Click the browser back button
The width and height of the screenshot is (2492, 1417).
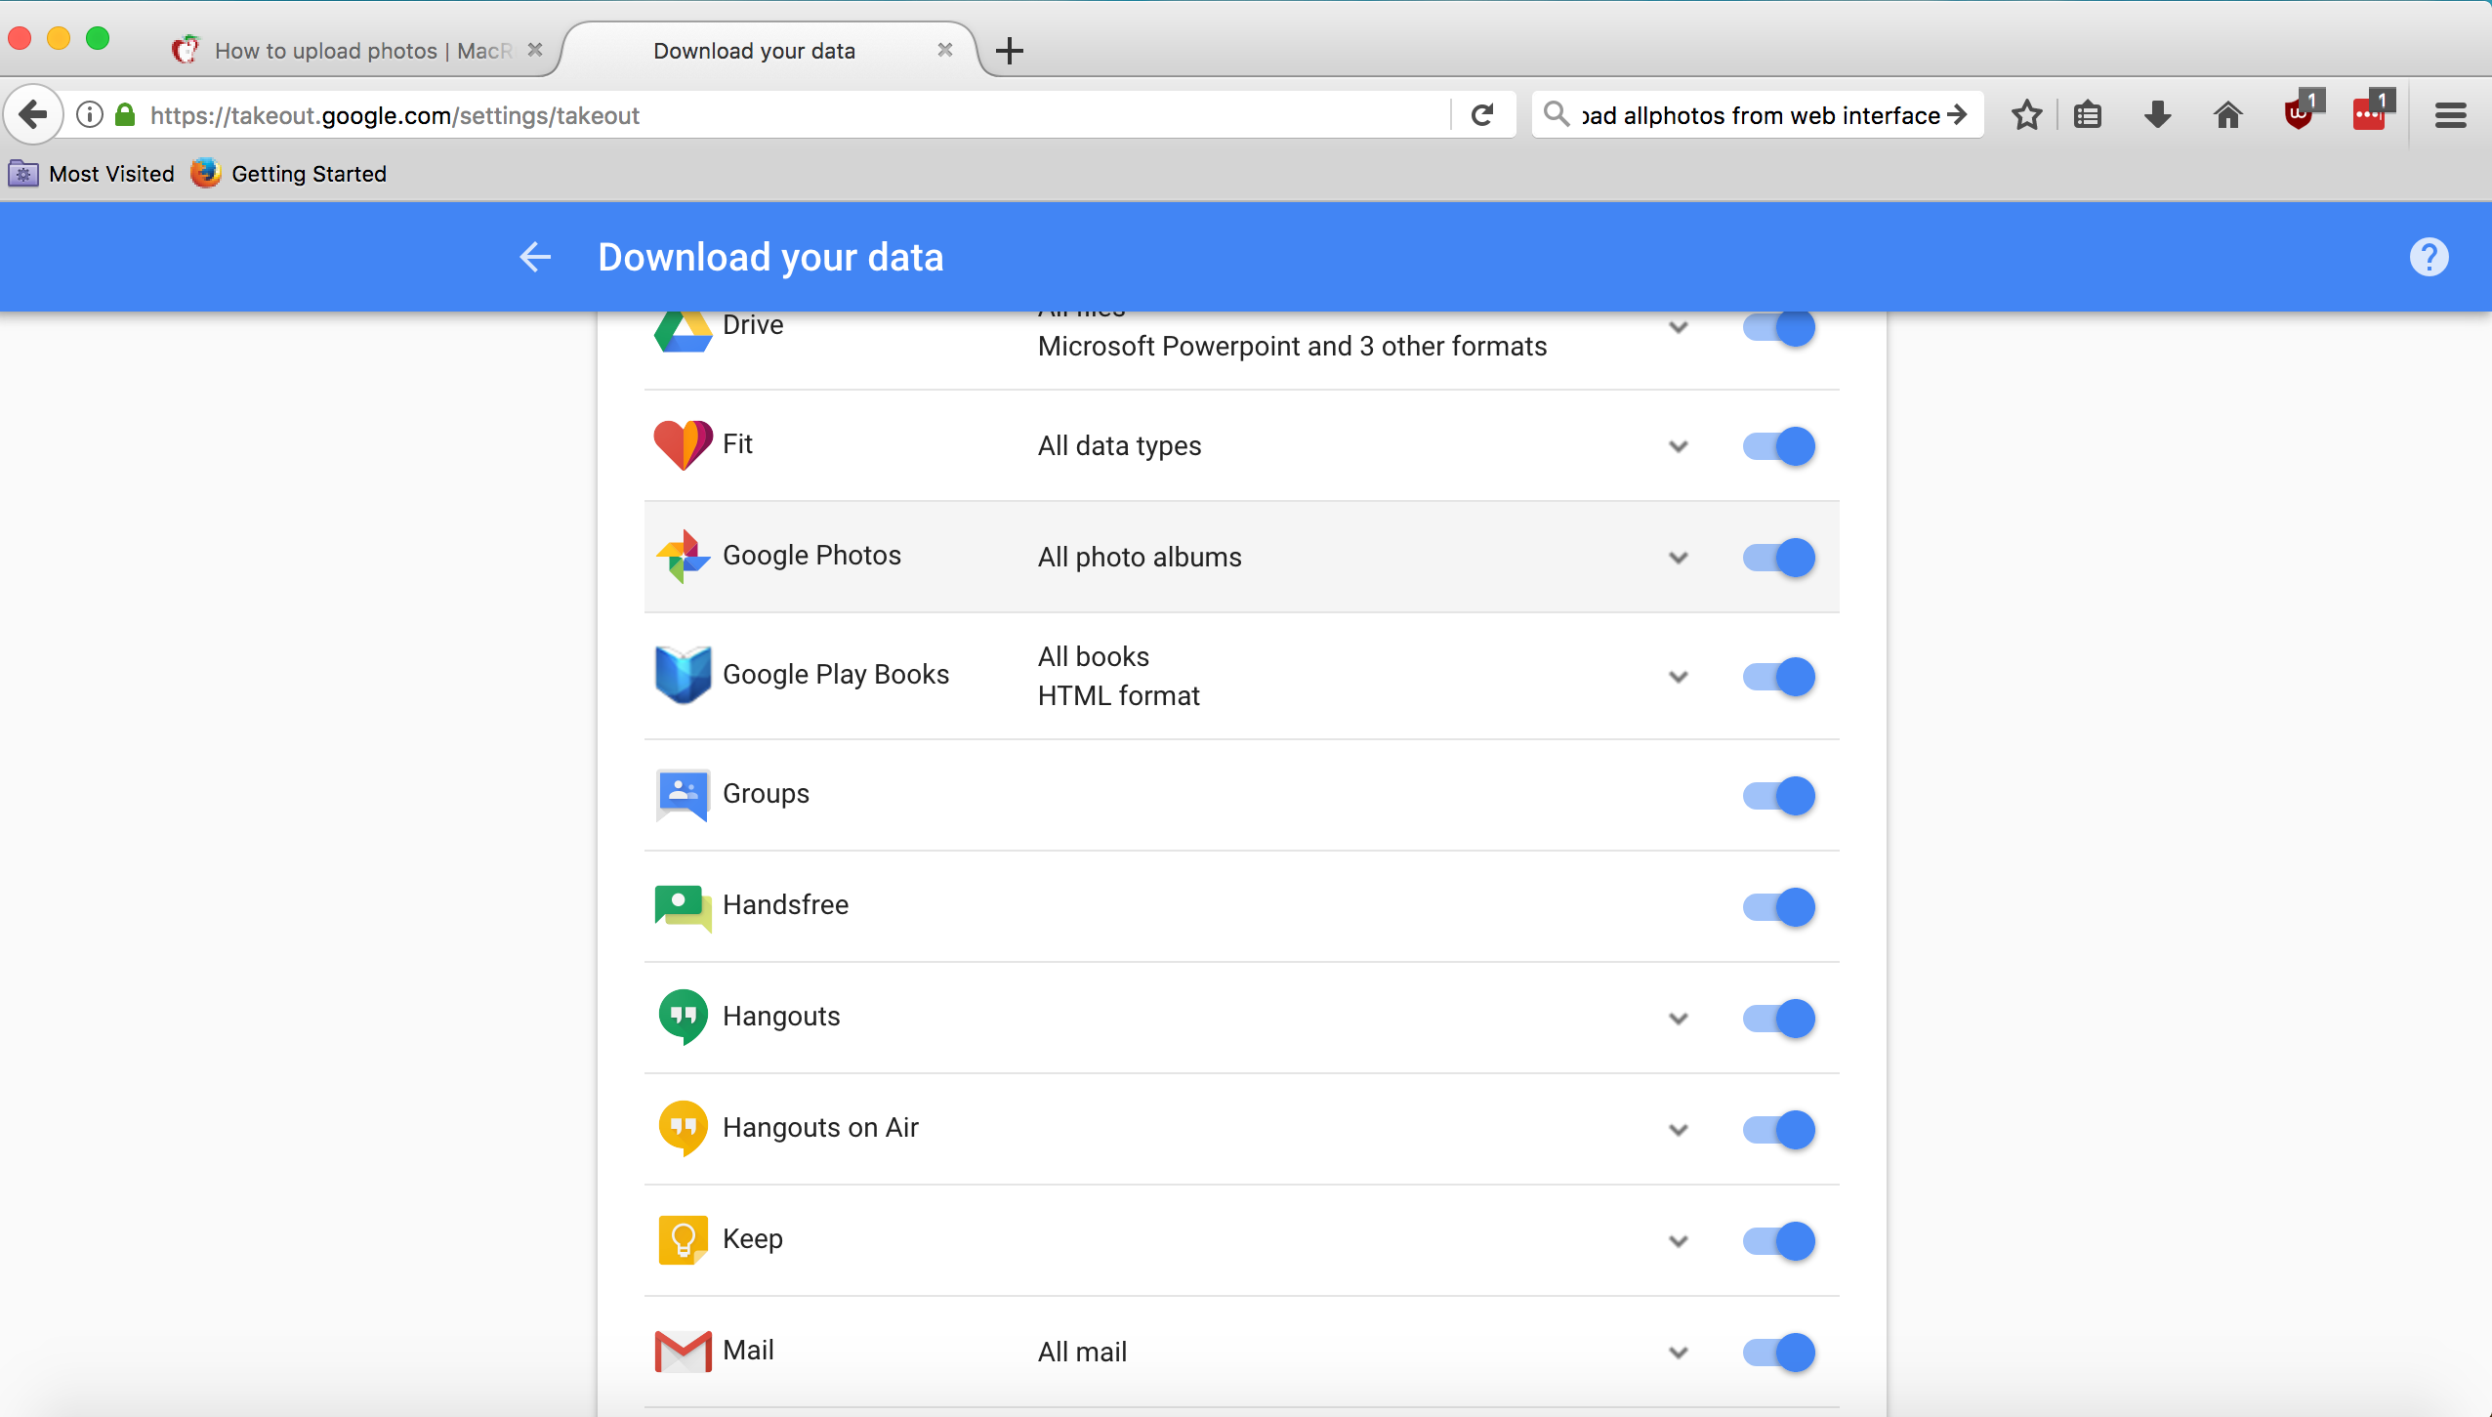pyautogui.click(x=33, y=115)
